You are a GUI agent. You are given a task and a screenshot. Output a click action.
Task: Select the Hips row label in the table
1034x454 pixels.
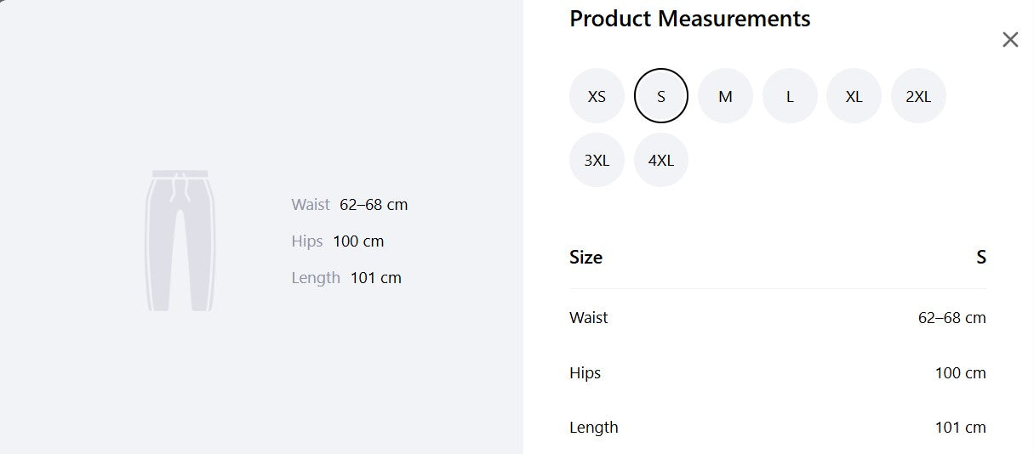click(586, 373)
